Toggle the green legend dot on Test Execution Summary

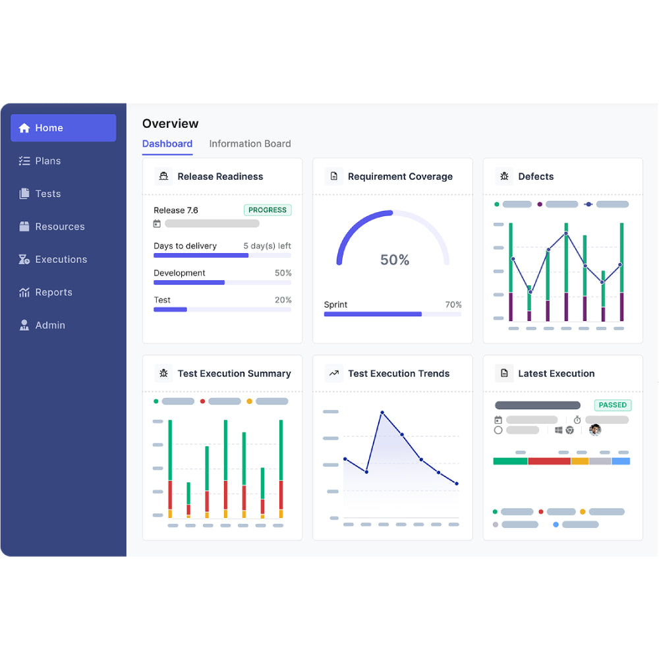point(155,401)
